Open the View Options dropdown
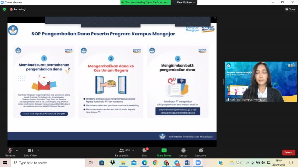This screenshot has width=298, height=167. pos(186,2)
